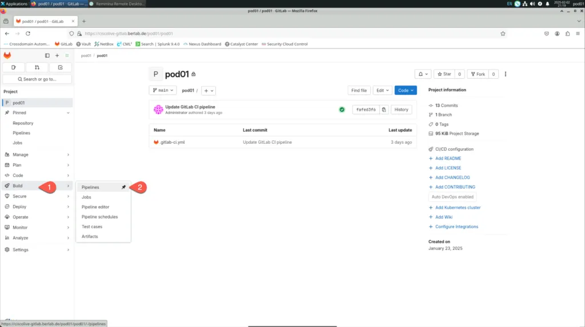Star the pod01 project
The height and width of the screenshot is (327, 585).
pyautogui.click(x=443, y=74)
